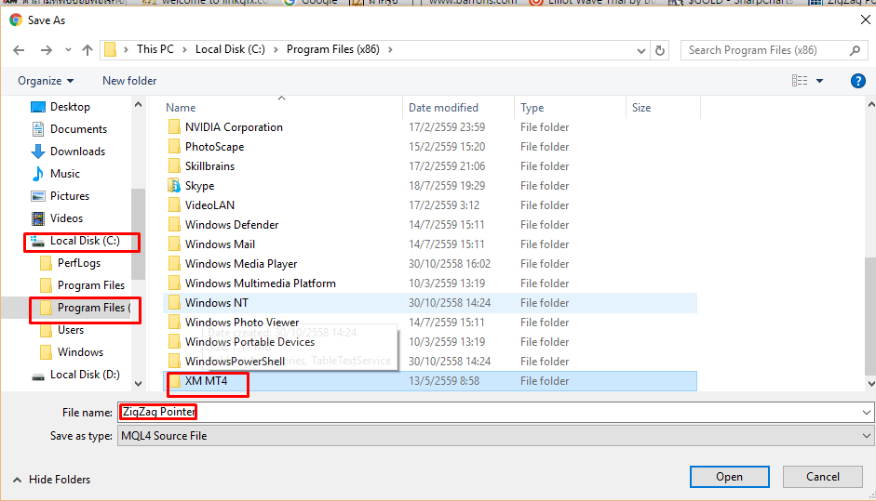Select the Windows Defender folder

click(232, 225)
